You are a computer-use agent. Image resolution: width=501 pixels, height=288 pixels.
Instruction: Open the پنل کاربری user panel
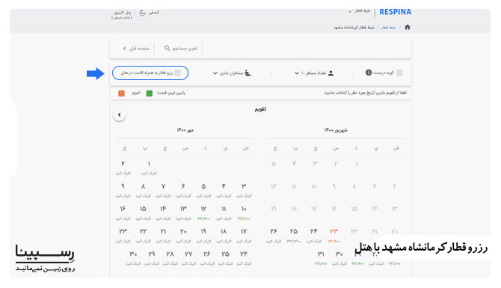coord(122,14)
